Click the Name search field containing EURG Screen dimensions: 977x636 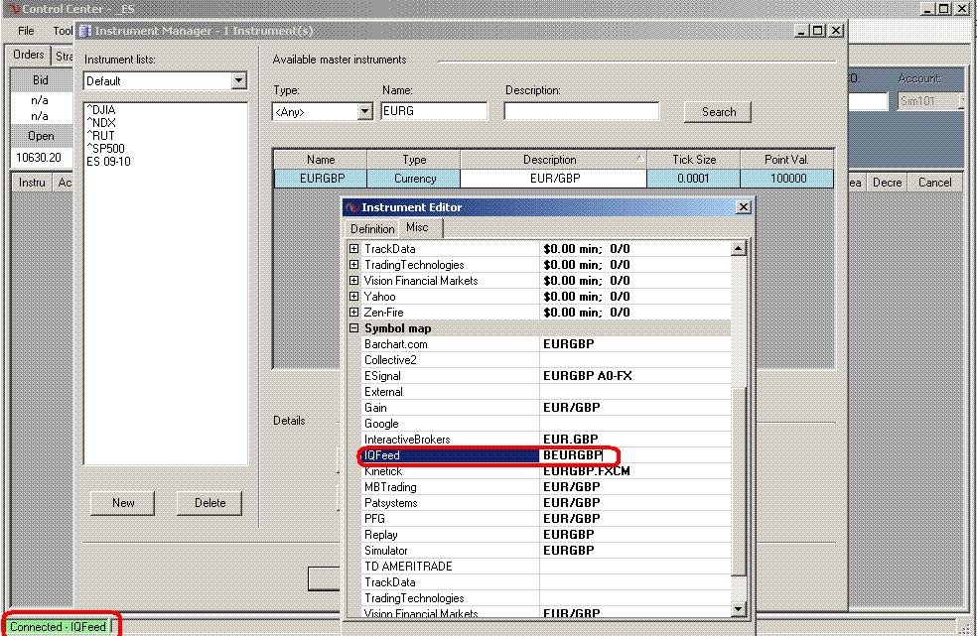tap(434, 111)
